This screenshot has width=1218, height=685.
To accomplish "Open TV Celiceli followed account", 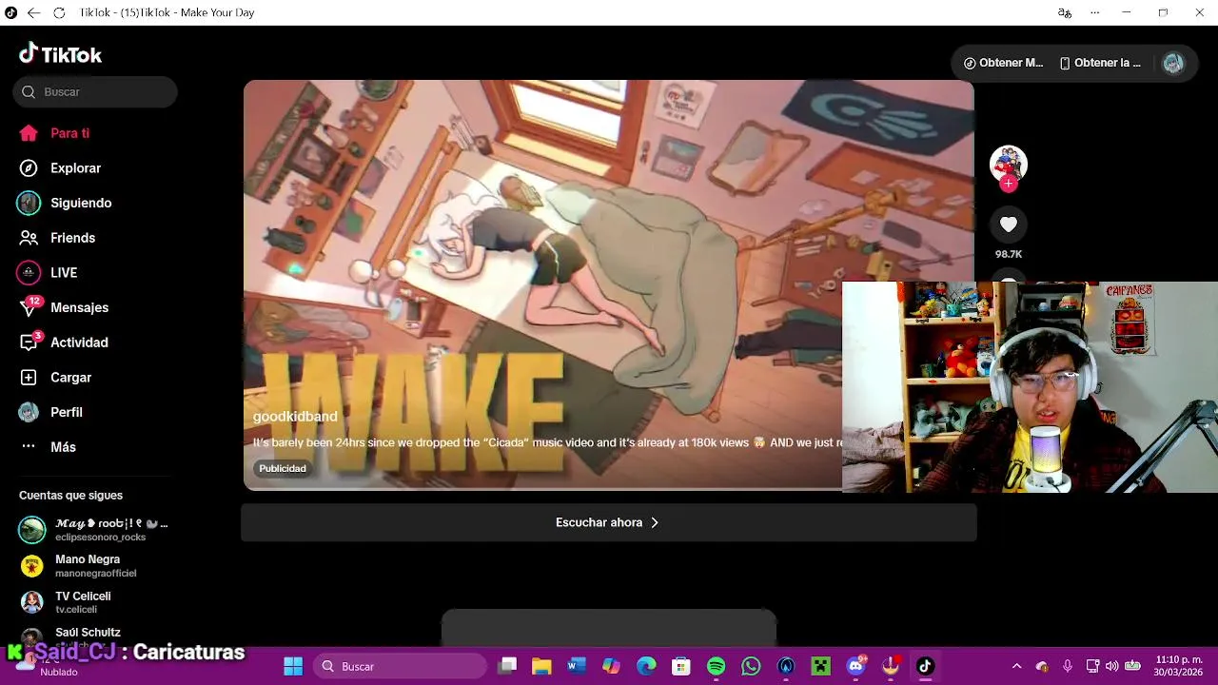I will 95,602.
